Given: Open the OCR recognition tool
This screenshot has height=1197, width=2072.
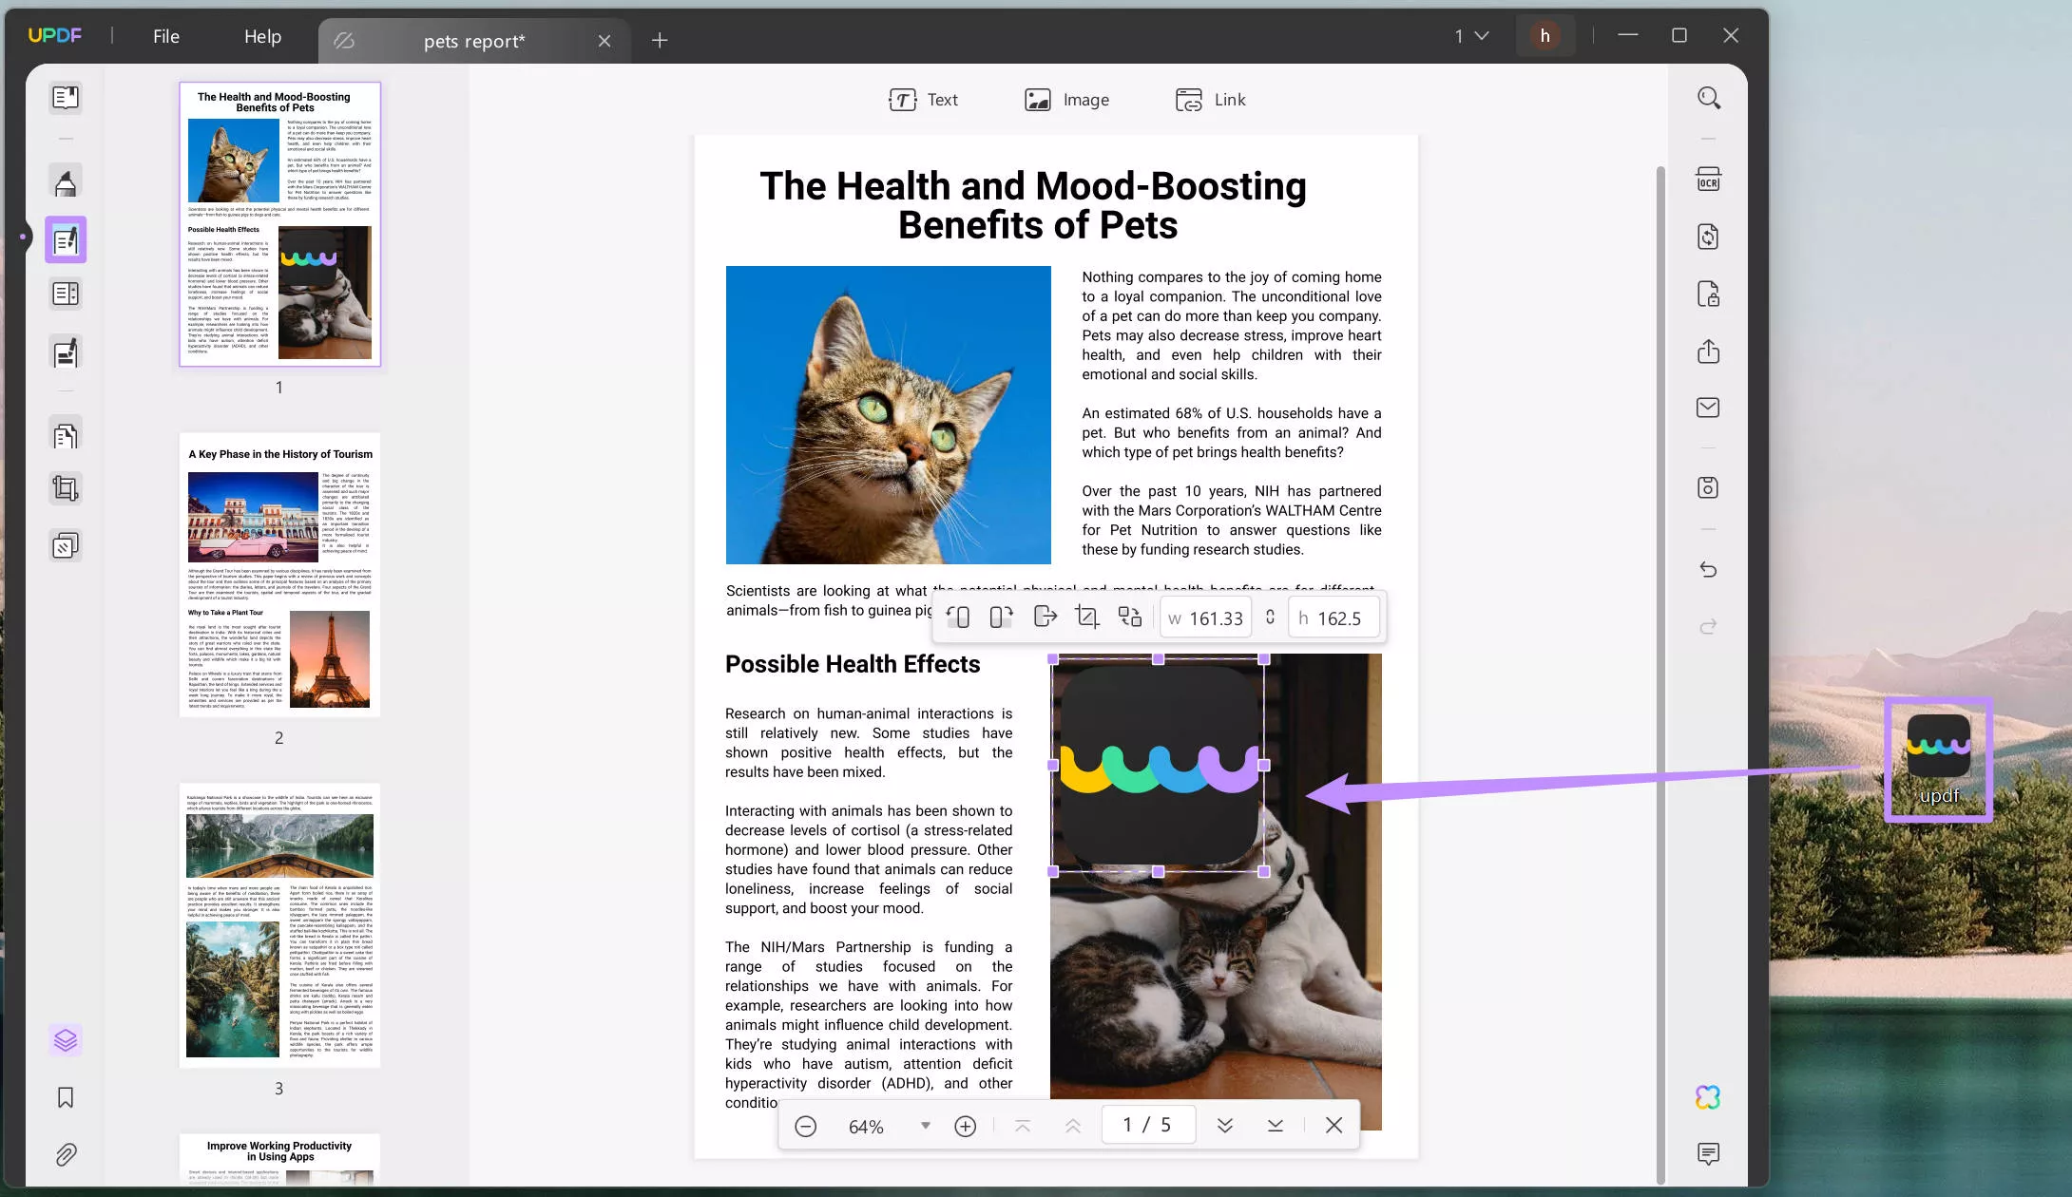Looking at the screenshot, I should click(1707, 180).
